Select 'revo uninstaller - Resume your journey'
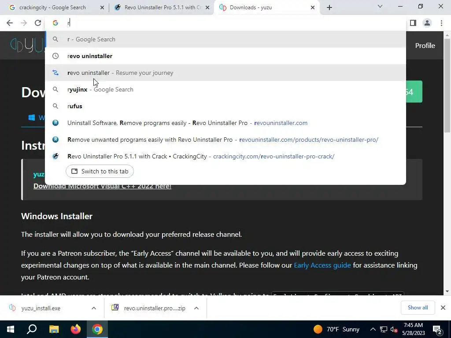 (x=225, y=73)
